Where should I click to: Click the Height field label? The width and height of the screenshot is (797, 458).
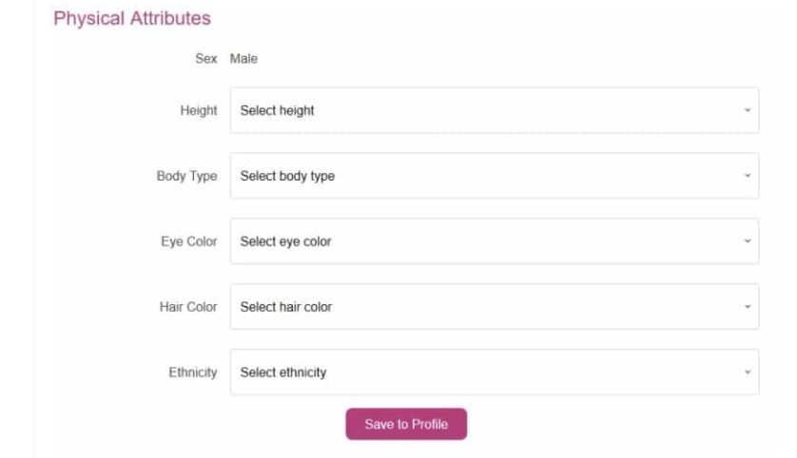point(198,110)
